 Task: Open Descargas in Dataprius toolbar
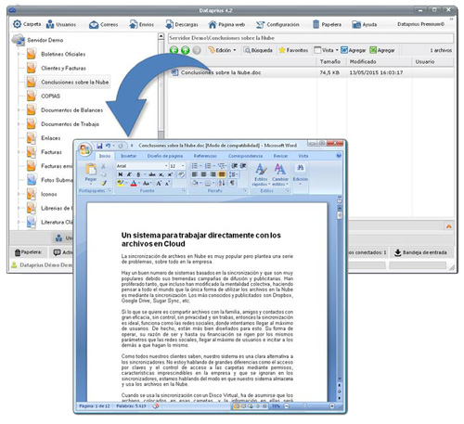coord(182,24)
